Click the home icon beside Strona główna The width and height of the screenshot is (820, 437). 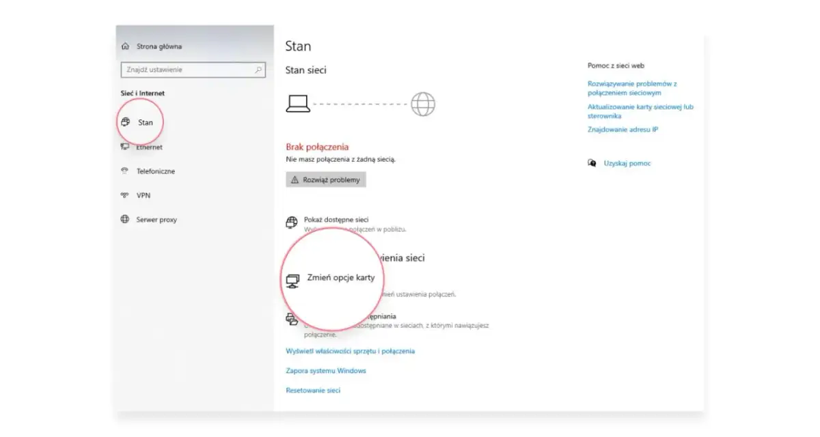pyautogui.click(x=125, y=45)
